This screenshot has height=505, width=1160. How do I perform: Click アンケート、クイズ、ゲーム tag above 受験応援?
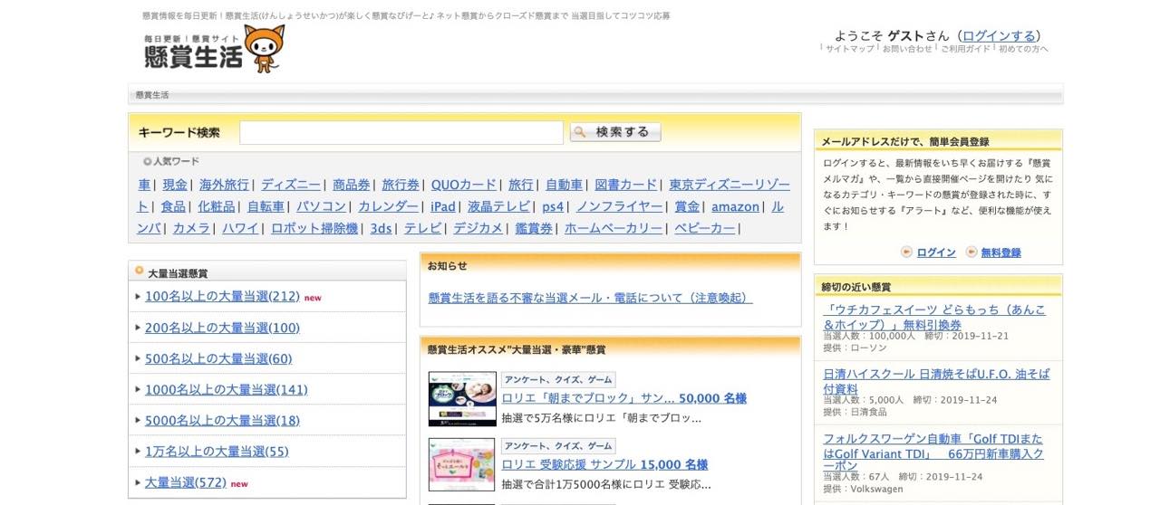coord(558,446)
